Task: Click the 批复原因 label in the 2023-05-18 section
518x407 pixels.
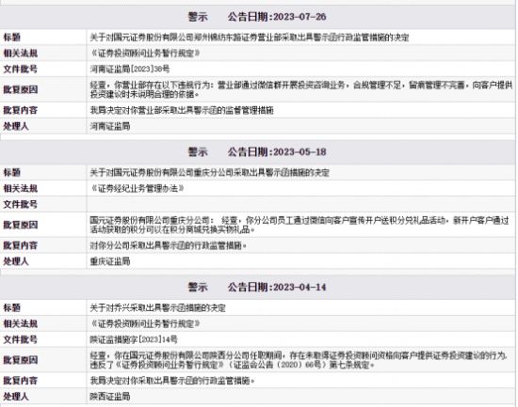Action: tap(20, 225)
